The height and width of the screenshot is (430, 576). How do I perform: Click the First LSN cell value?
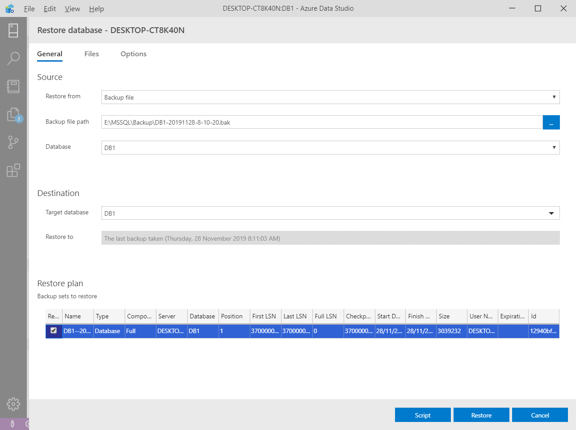pos(265,331)
